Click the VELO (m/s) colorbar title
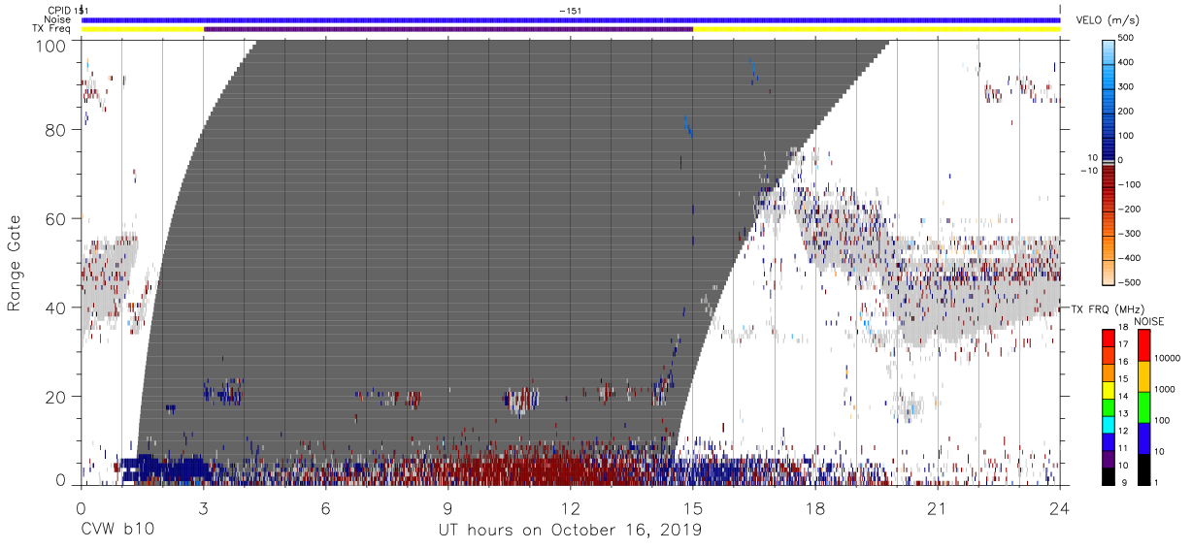 pyautogui.click(x=1107, y=20)
